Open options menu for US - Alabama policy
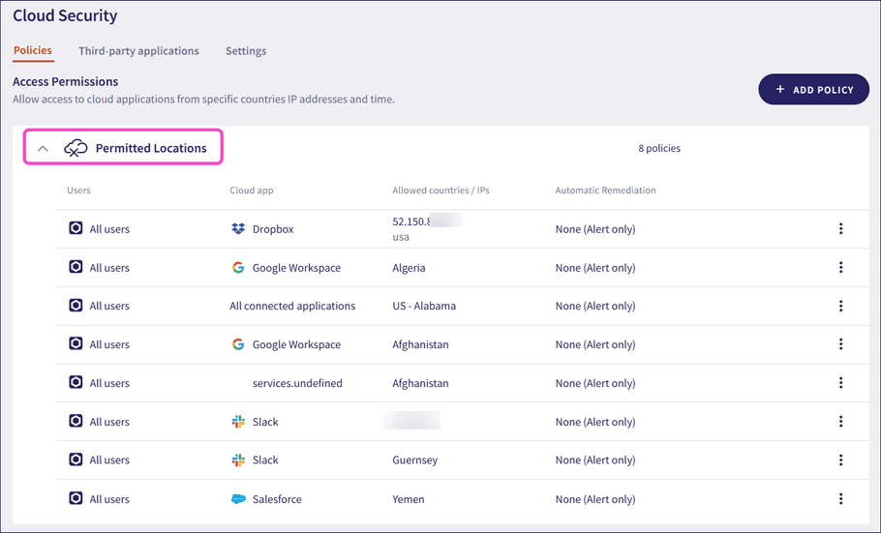The image size is (881, 533). [x=840, y=306]
